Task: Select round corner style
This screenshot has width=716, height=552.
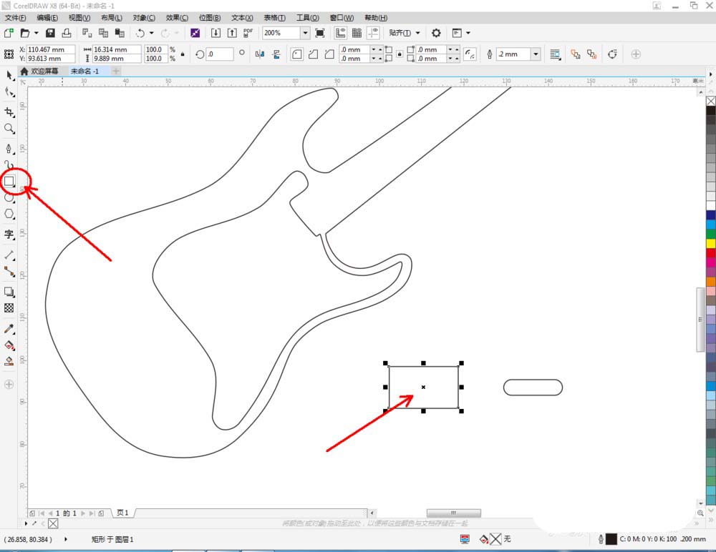Action: 297,54
